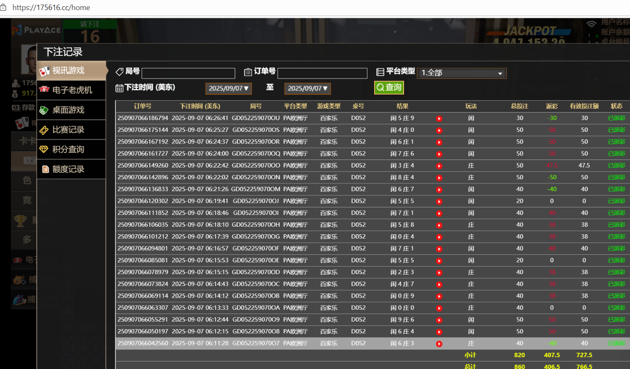630x369 pixels.
Task: Click the 桌面游戏 chips icon
Action: (44, 110)
